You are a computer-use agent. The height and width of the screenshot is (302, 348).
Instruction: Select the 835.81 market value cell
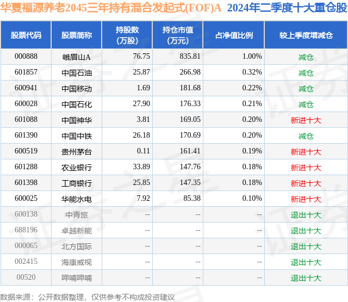[x=190, y=57]
